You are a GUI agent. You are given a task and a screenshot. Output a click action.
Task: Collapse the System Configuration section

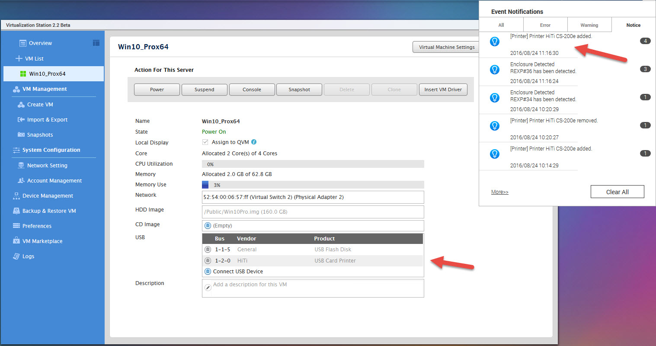point(51,150)
